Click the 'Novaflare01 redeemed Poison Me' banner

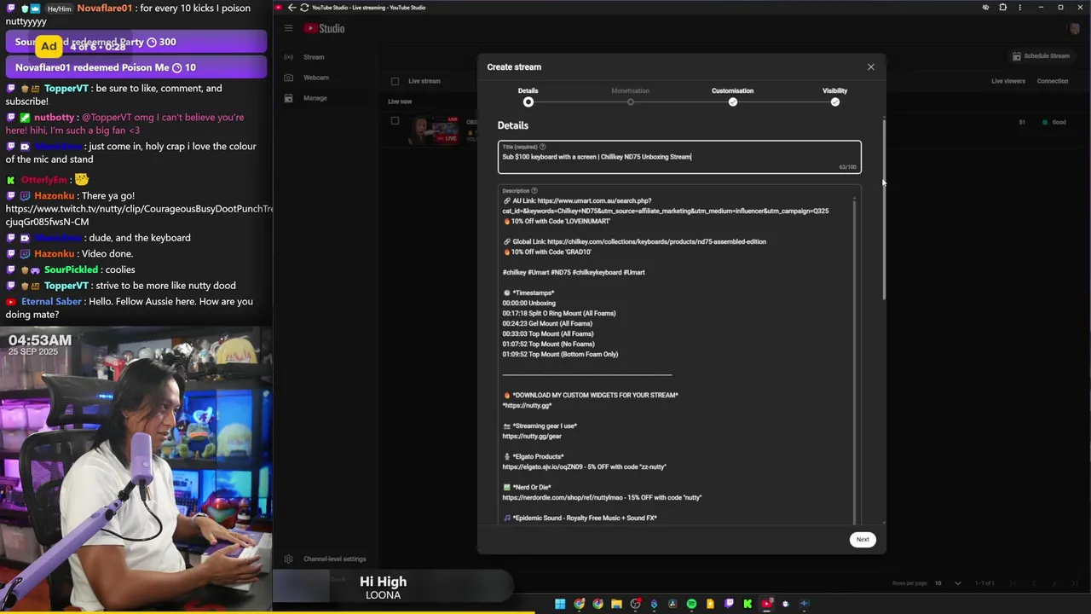click(136, 67)
